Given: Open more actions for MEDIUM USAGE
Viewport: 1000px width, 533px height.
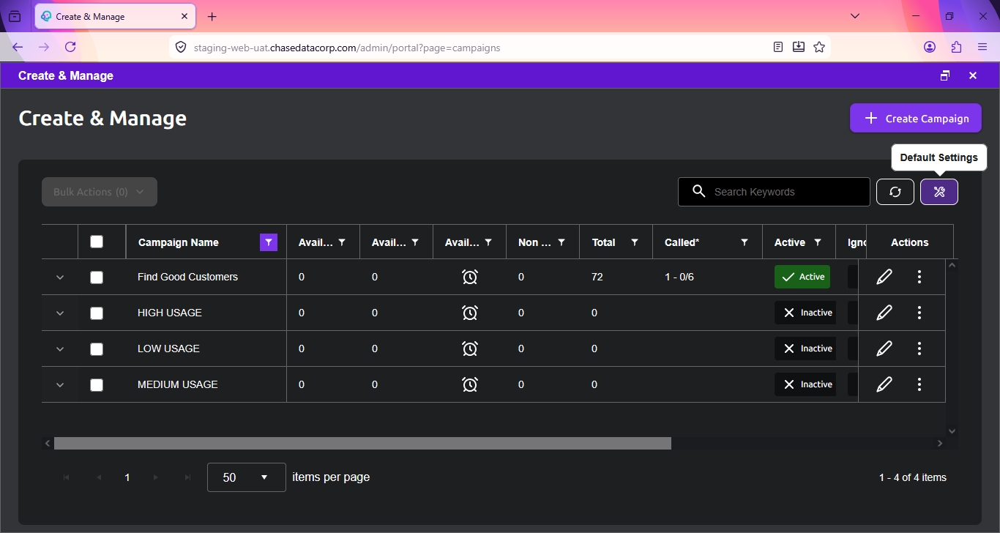Looking at the screenshot, I should (x=919, y=384).
